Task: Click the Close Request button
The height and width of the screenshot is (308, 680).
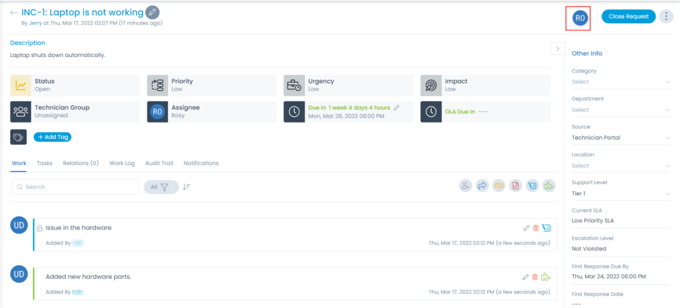Action: pos(628,17)
